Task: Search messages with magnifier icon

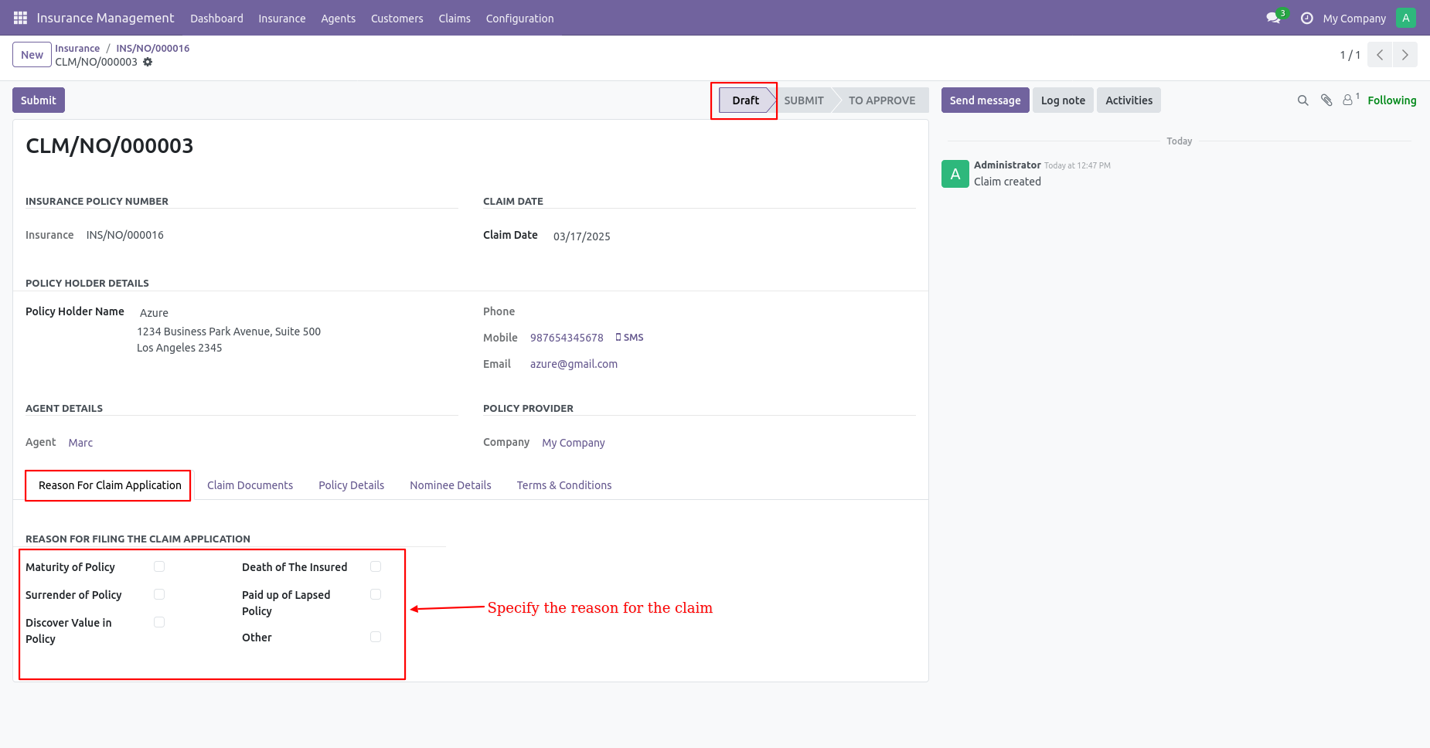Action: tap(1303, 100)
